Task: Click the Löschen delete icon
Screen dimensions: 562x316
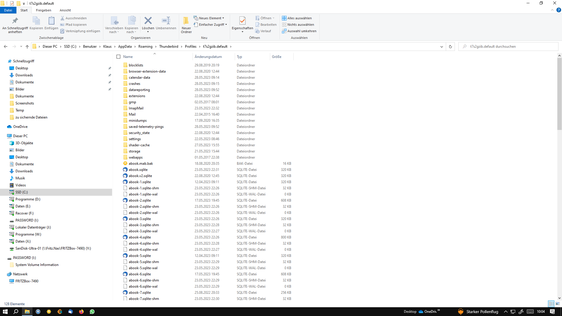Action: (x=148, y=21)
